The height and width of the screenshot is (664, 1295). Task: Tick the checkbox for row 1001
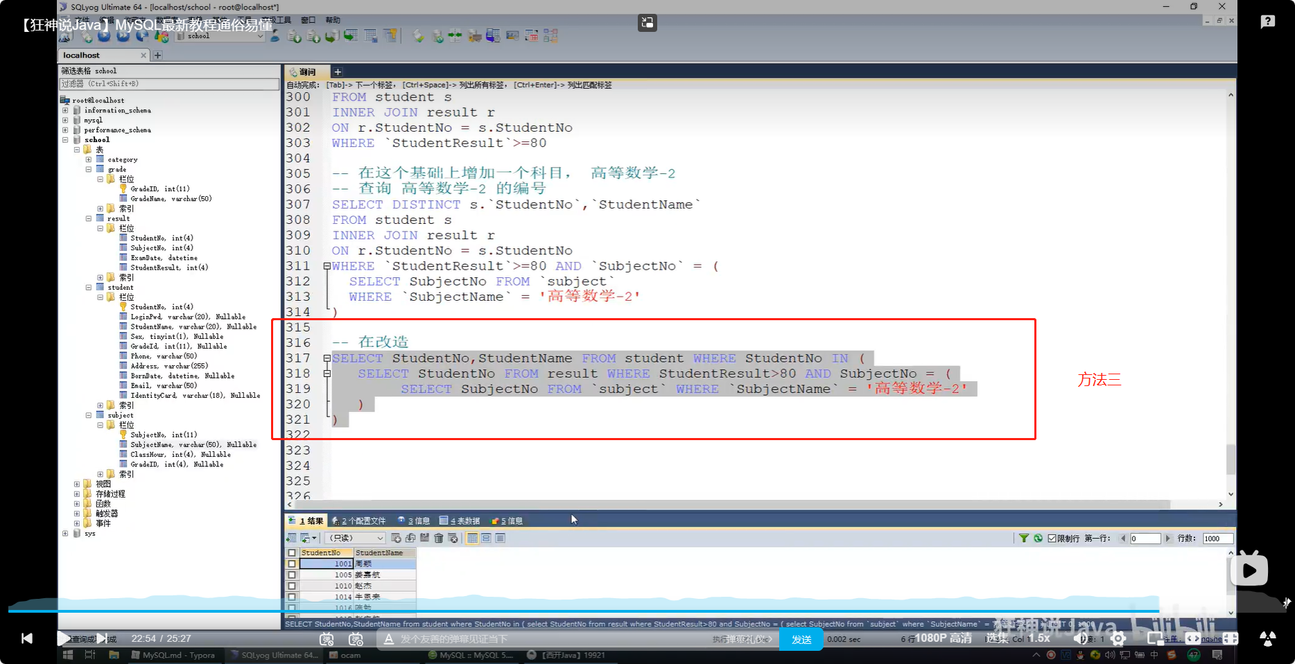tap(292, 564)
